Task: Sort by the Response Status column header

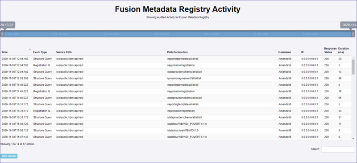Action: [x=330, y=50]
